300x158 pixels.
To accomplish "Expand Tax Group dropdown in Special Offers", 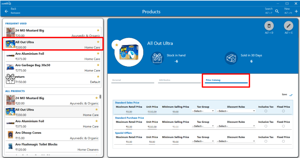I will tap(203, 141).
